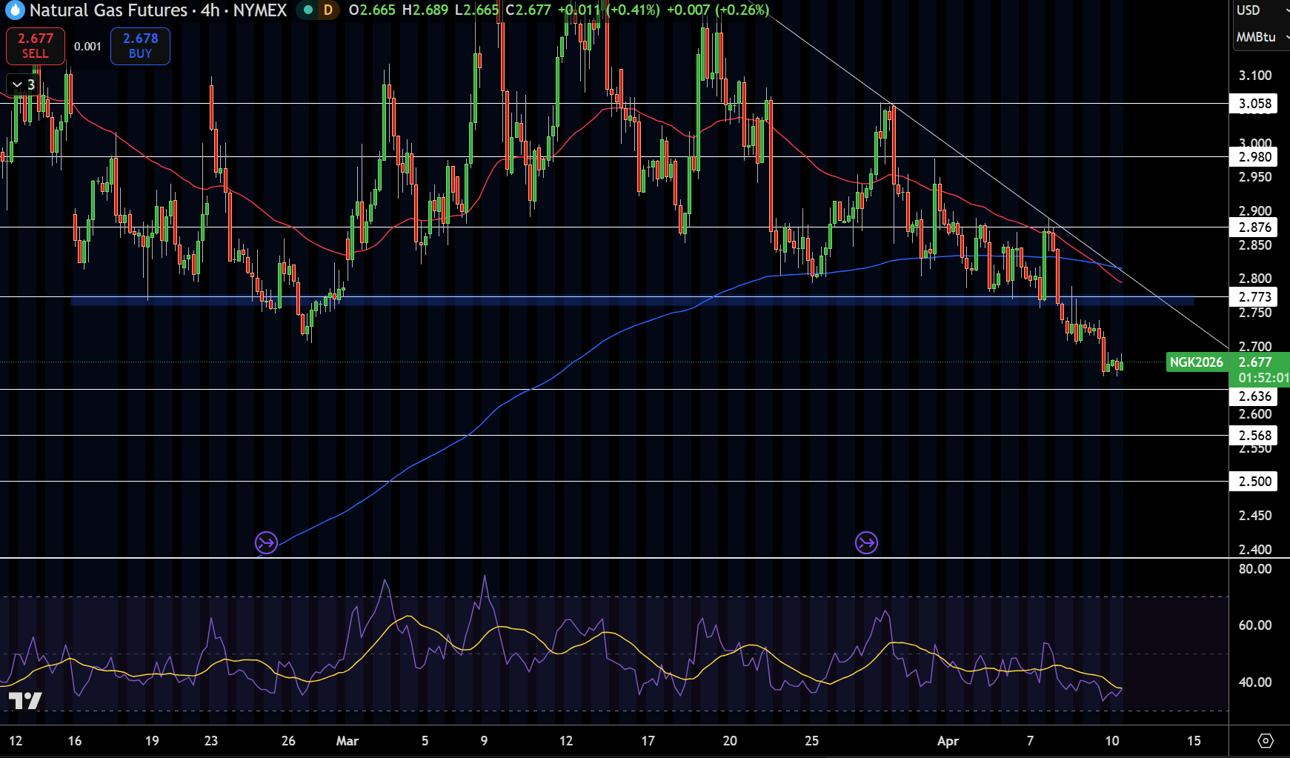Image resolution: width=1290 pixels, height=758 pixels.
Task: Open the MMBtu unit dropdown
Action: (1261, 37)
